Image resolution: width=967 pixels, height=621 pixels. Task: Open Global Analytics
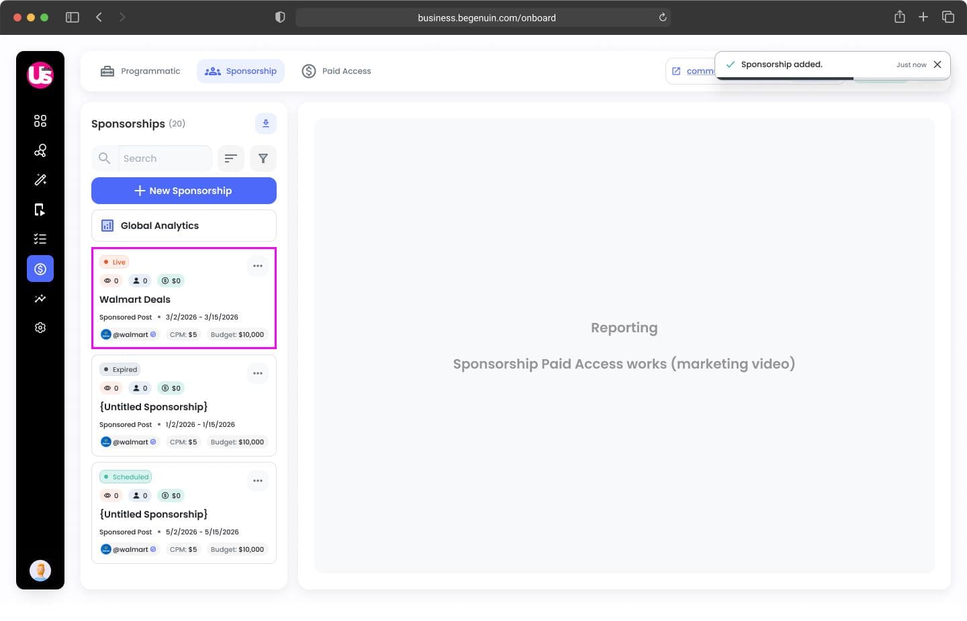pyautogui.click(x=184, y=226)
